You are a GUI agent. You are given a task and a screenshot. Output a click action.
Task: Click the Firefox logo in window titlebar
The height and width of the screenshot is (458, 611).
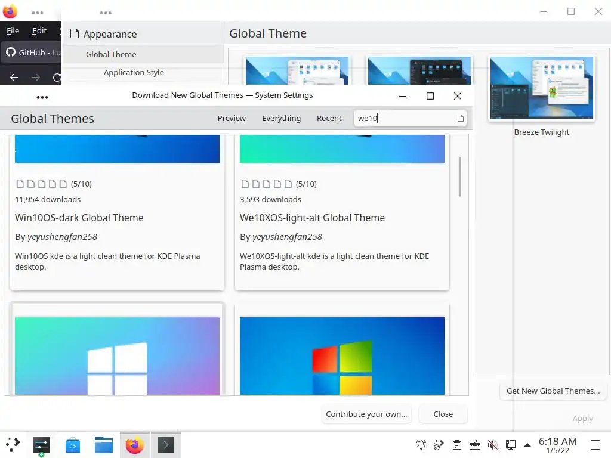tap(10, 11)
